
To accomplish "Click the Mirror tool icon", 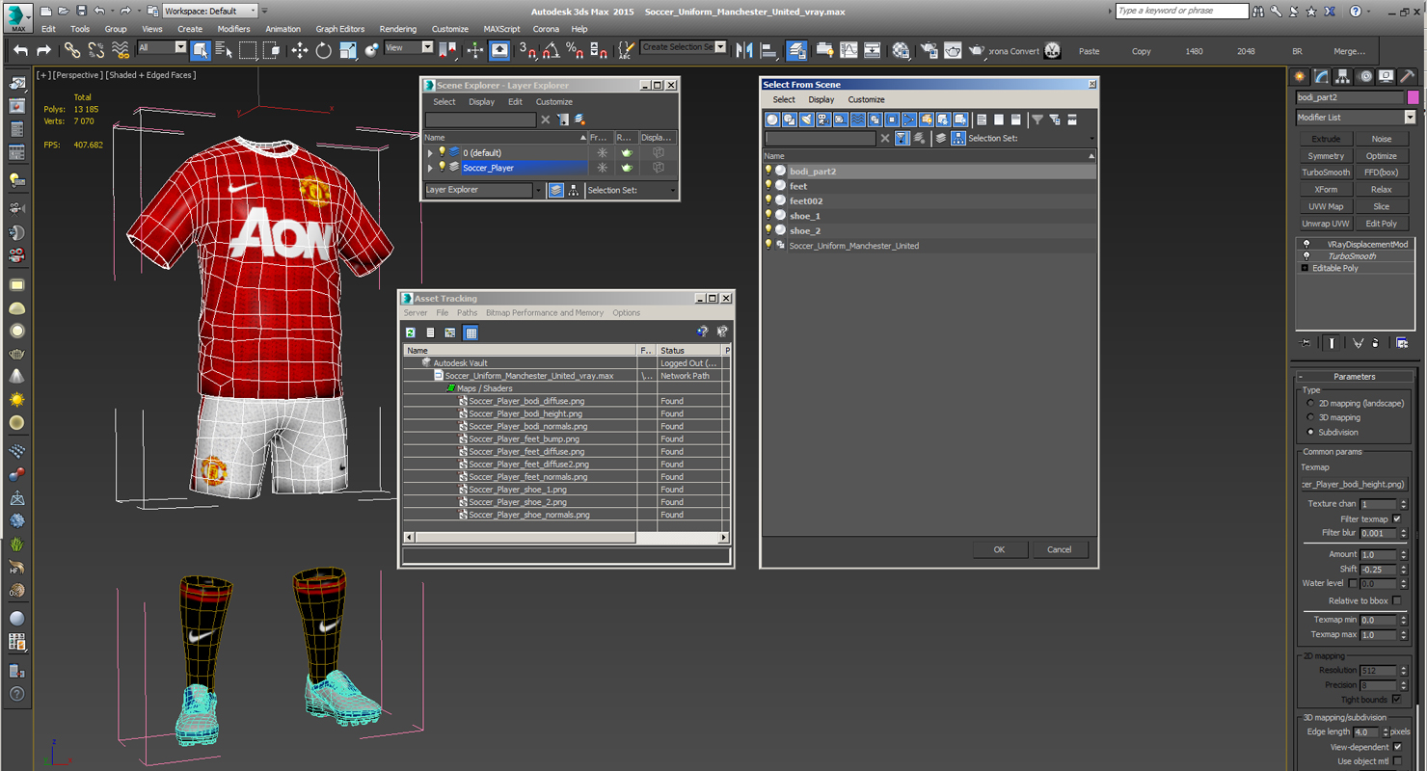I will (x=745, y=50).
